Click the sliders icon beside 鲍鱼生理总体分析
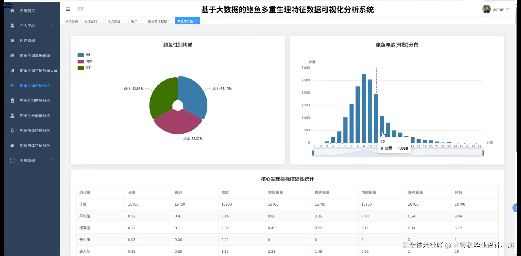Viewport: 521px width, 256px height. (12, 85)
